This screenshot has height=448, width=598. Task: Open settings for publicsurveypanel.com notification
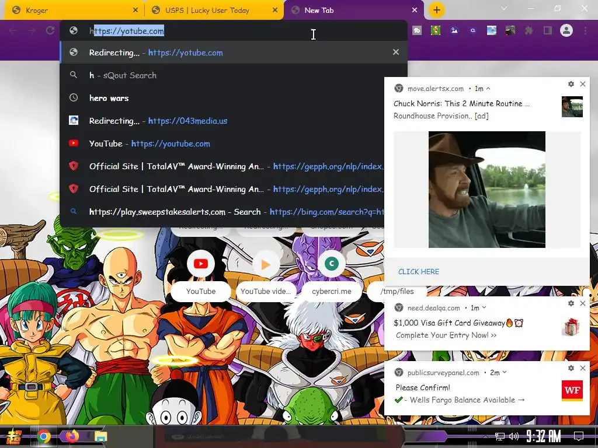[x=571, y=368]
